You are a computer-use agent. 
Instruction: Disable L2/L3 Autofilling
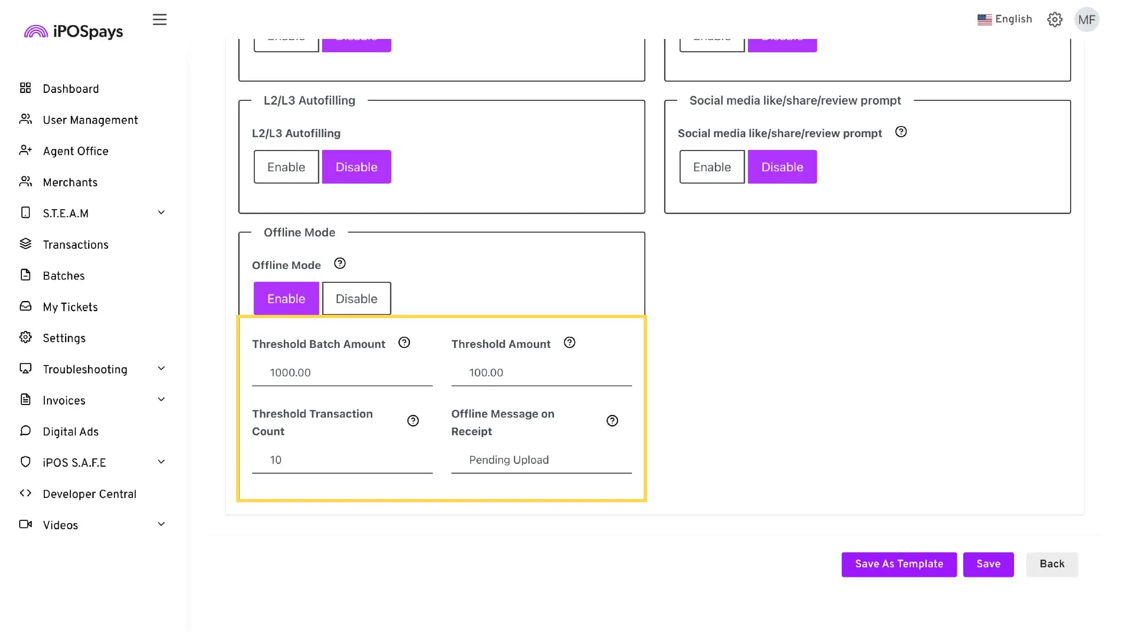click(356, 167)
